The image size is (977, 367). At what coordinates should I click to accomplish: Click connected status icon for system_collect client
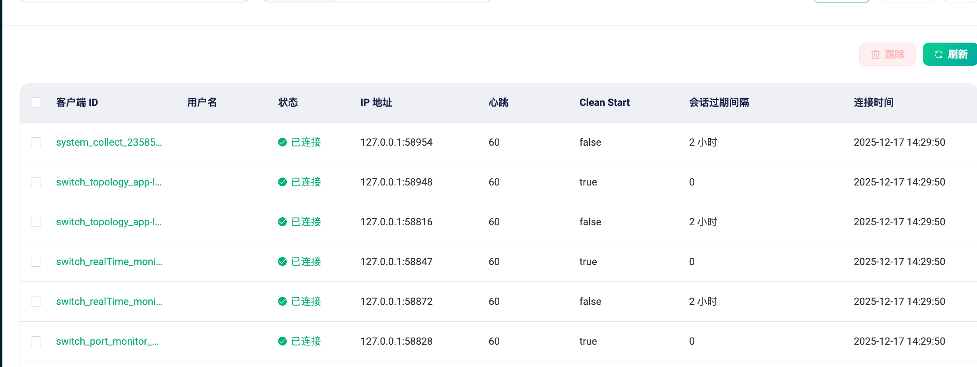pyautogui.click(x=282, y=142)
